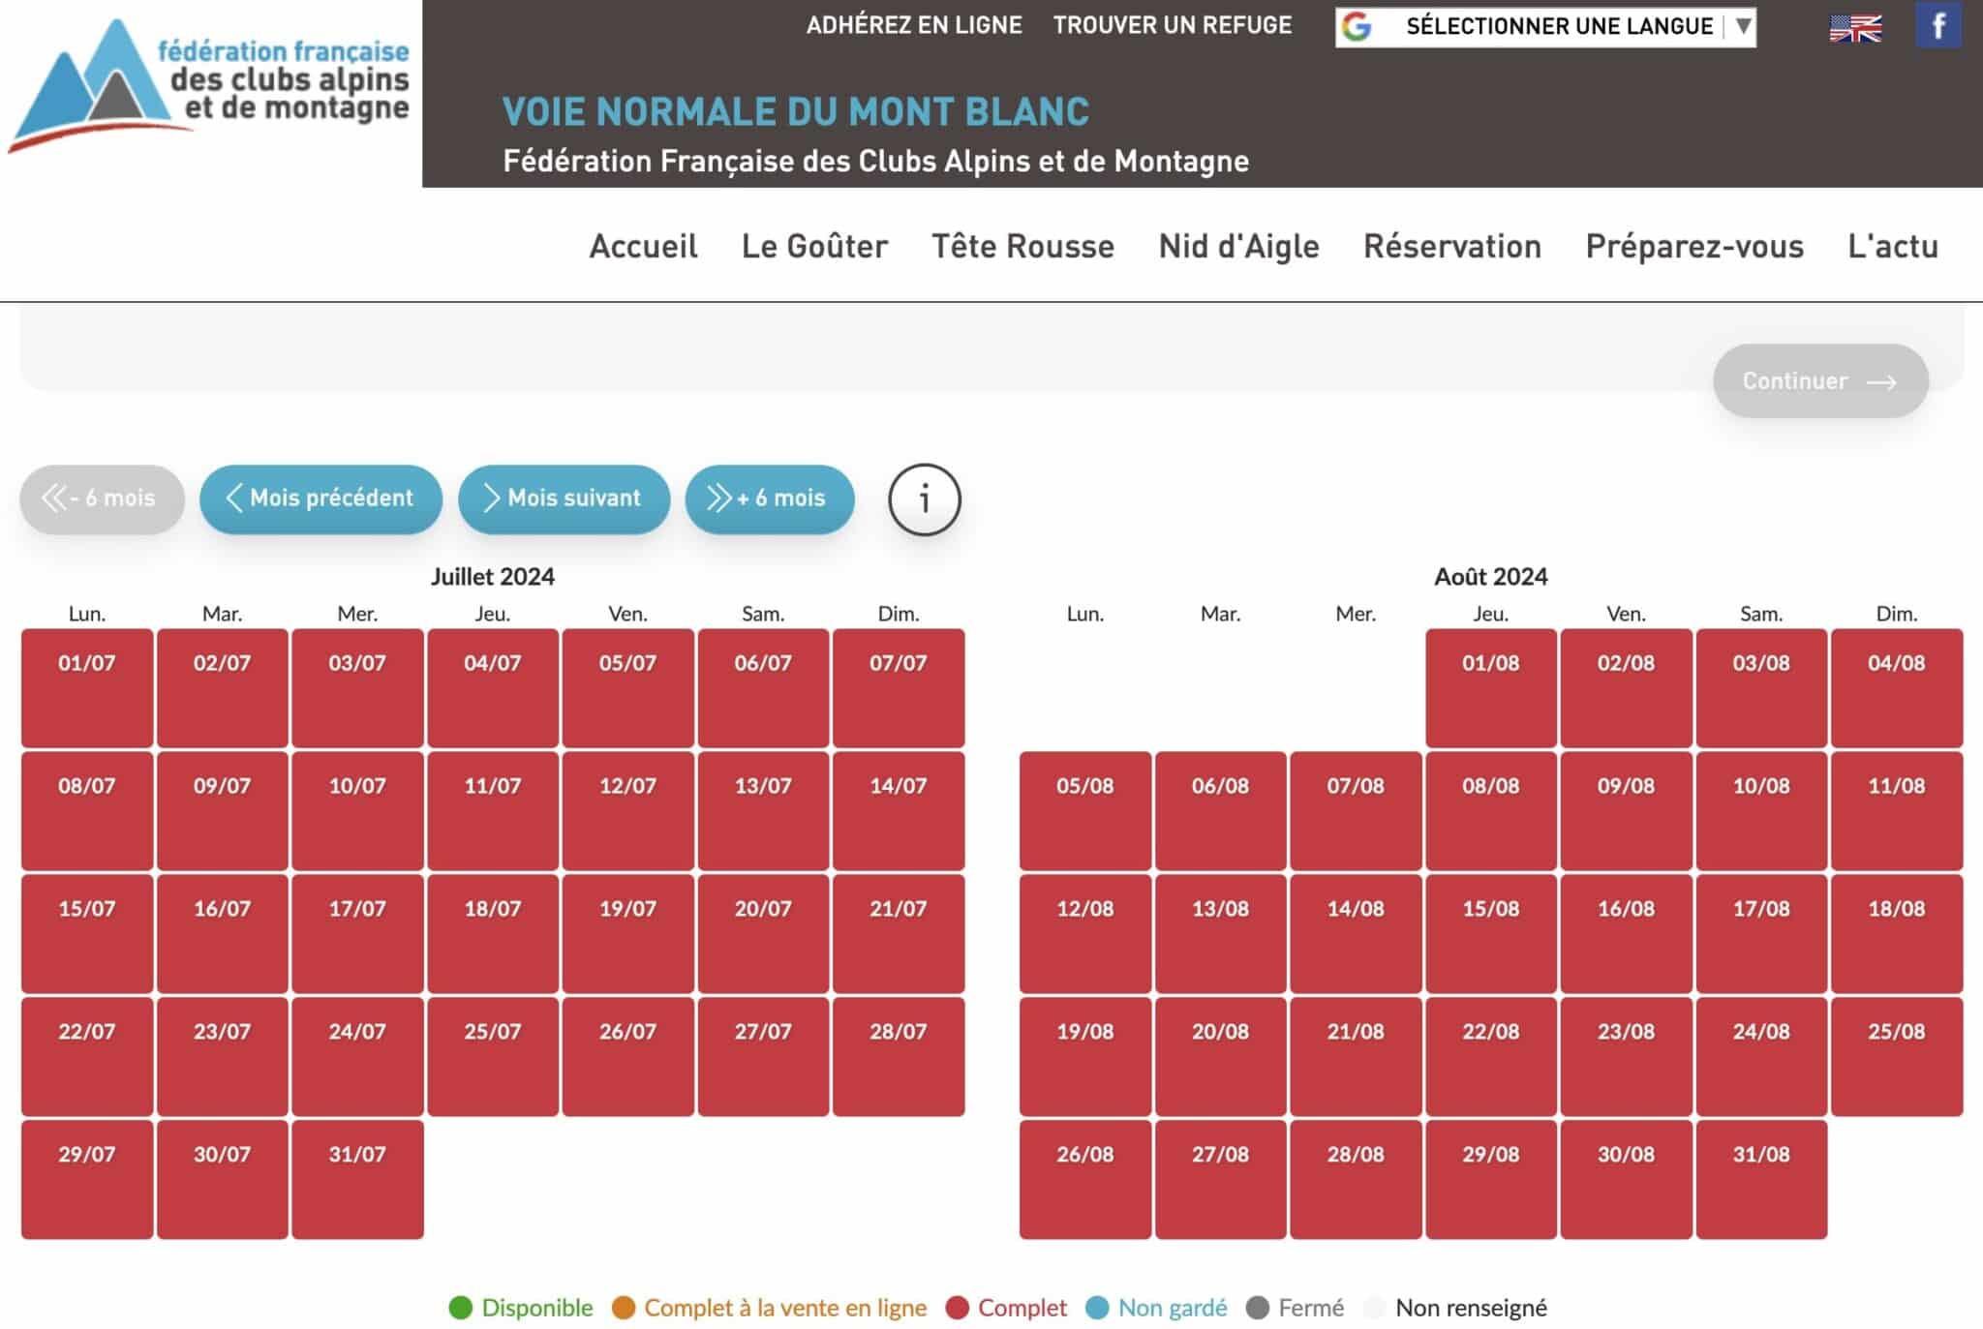Click the red Complet legend dot

click(x=958, y=1308)
